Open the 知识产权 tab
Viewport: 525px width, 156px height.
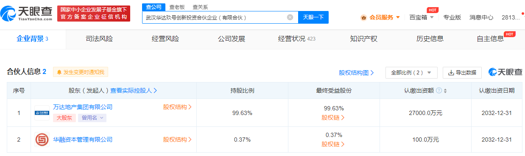tap(364, 39)
